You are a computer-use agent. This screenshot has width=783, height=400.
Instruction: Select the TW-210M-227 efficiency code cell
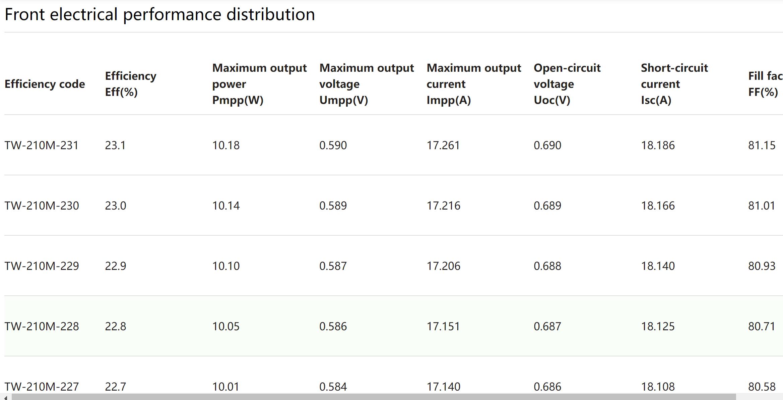pos(42,387)
